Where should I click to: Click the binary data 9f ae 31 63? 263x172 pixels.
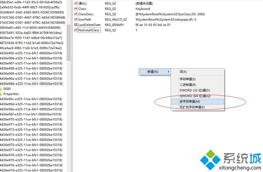point(153,25)
